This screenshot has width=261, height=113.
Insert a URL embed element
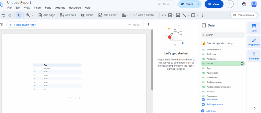coord(164,15)
